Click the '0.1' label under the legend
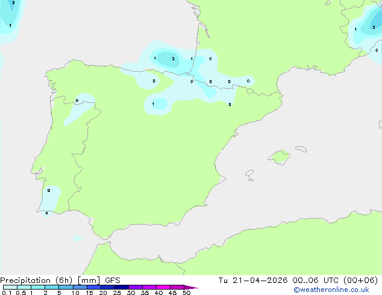The image size is (382, 295). pyautogui.click(x=7, y=293)
